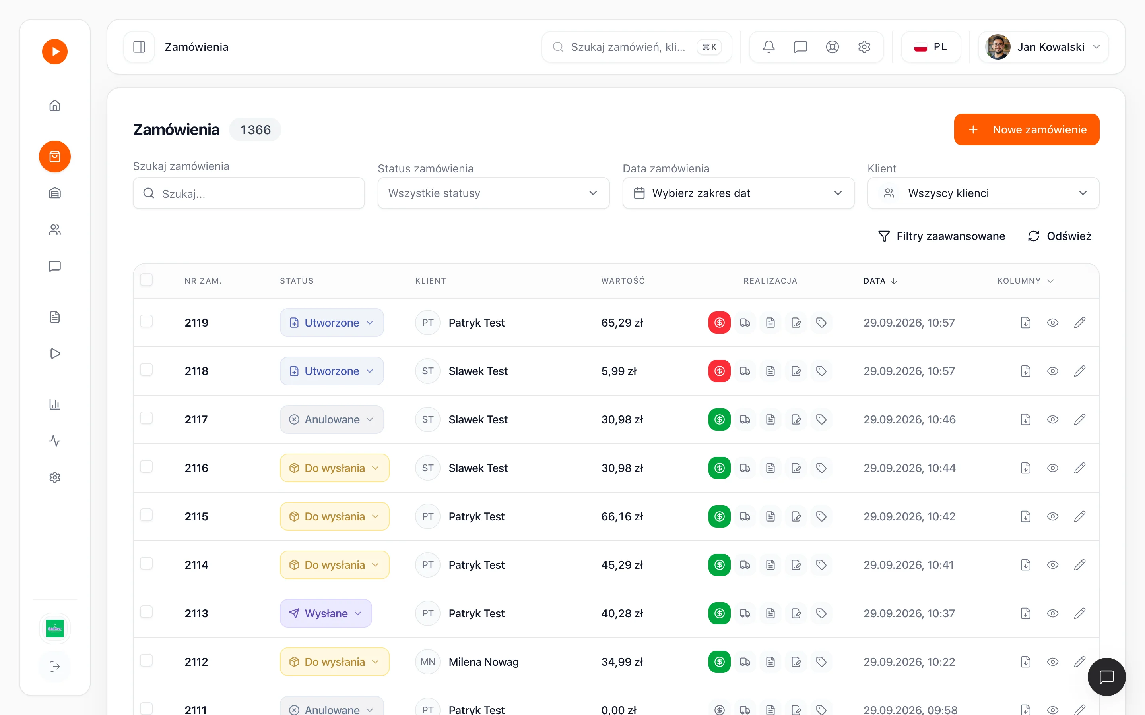
Task: Expand the Wszystkie statusy dropdown
Action: (x=493, y=193)
